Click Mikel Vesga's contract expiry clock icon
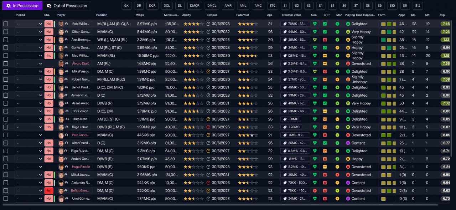 (x=208, y=71)
